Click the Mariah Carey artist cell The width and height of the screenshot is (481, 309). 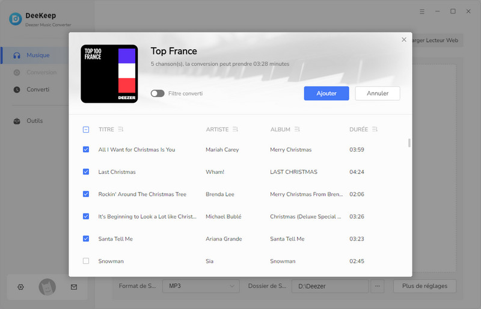click(x=222, y=150)
